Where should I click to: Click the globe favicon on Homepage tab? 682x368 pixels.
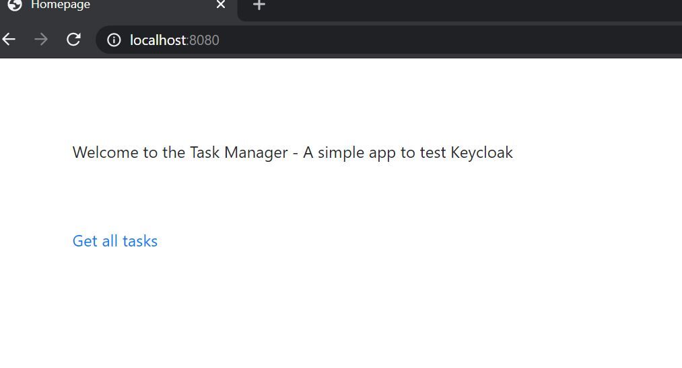[14, 5]
